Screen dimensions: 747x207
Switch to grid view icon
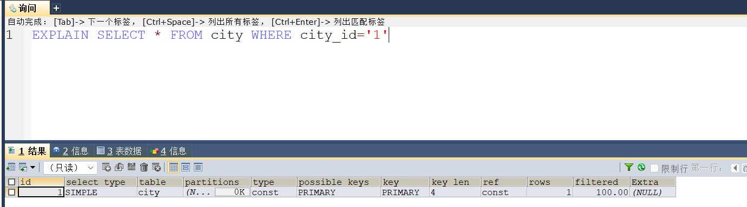coord(173,167)
